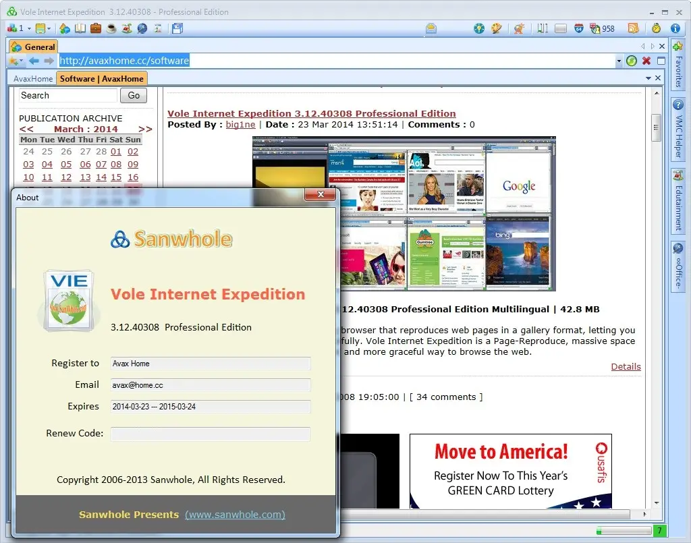This screenshot has width=691, height=543.
Task: Click the red X stop loading button
Action: coord(646,61)
